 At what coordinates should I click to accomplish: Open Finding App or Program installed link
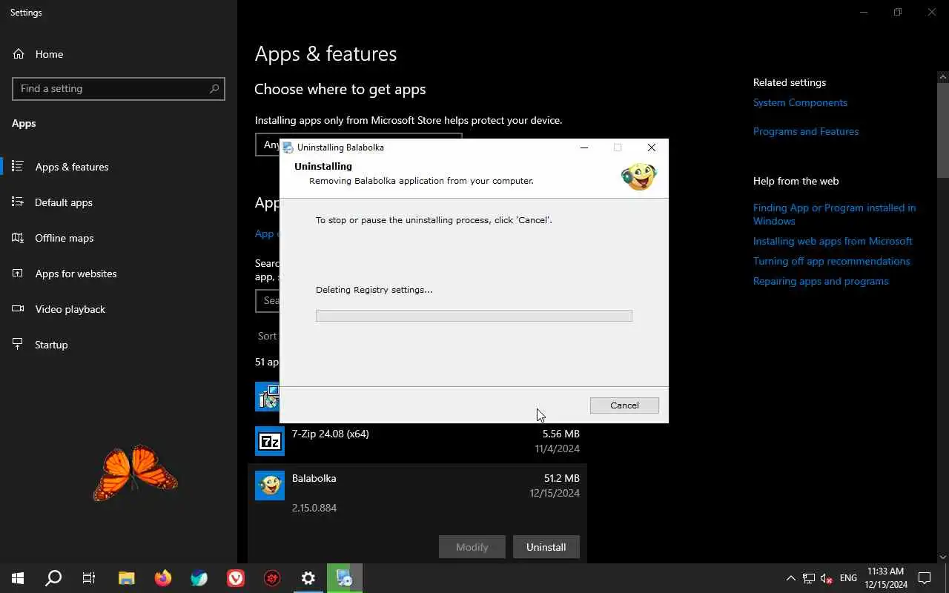(x=834, y=214)
